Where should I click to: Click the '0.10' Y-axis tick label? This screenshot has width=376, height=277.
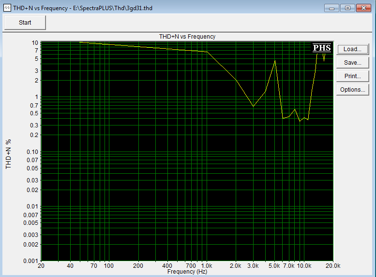32,152
